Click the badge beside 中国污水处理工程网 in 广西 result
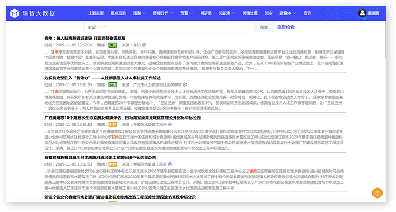 click(x=170, y=124)
